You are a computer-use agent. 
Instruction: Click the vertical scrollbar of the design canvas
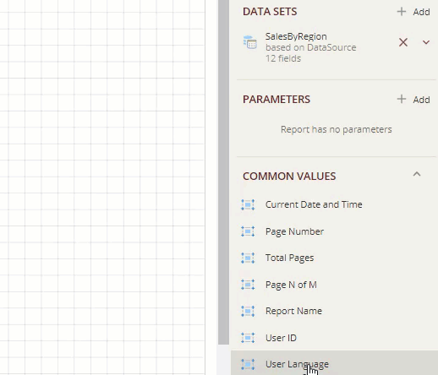click(x=223, y=171)
